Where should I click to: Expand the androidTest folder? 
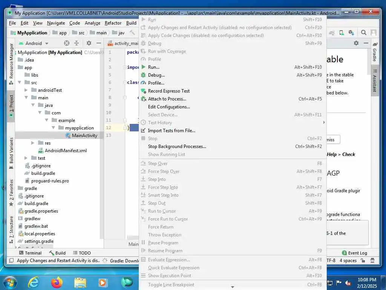[26, 90]
